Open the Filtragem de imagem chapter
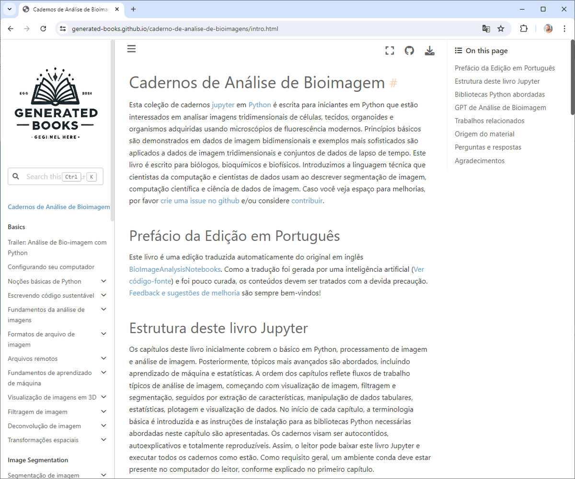Image resolution: width=575 pixels, height=479 pixels. [37, 412]
